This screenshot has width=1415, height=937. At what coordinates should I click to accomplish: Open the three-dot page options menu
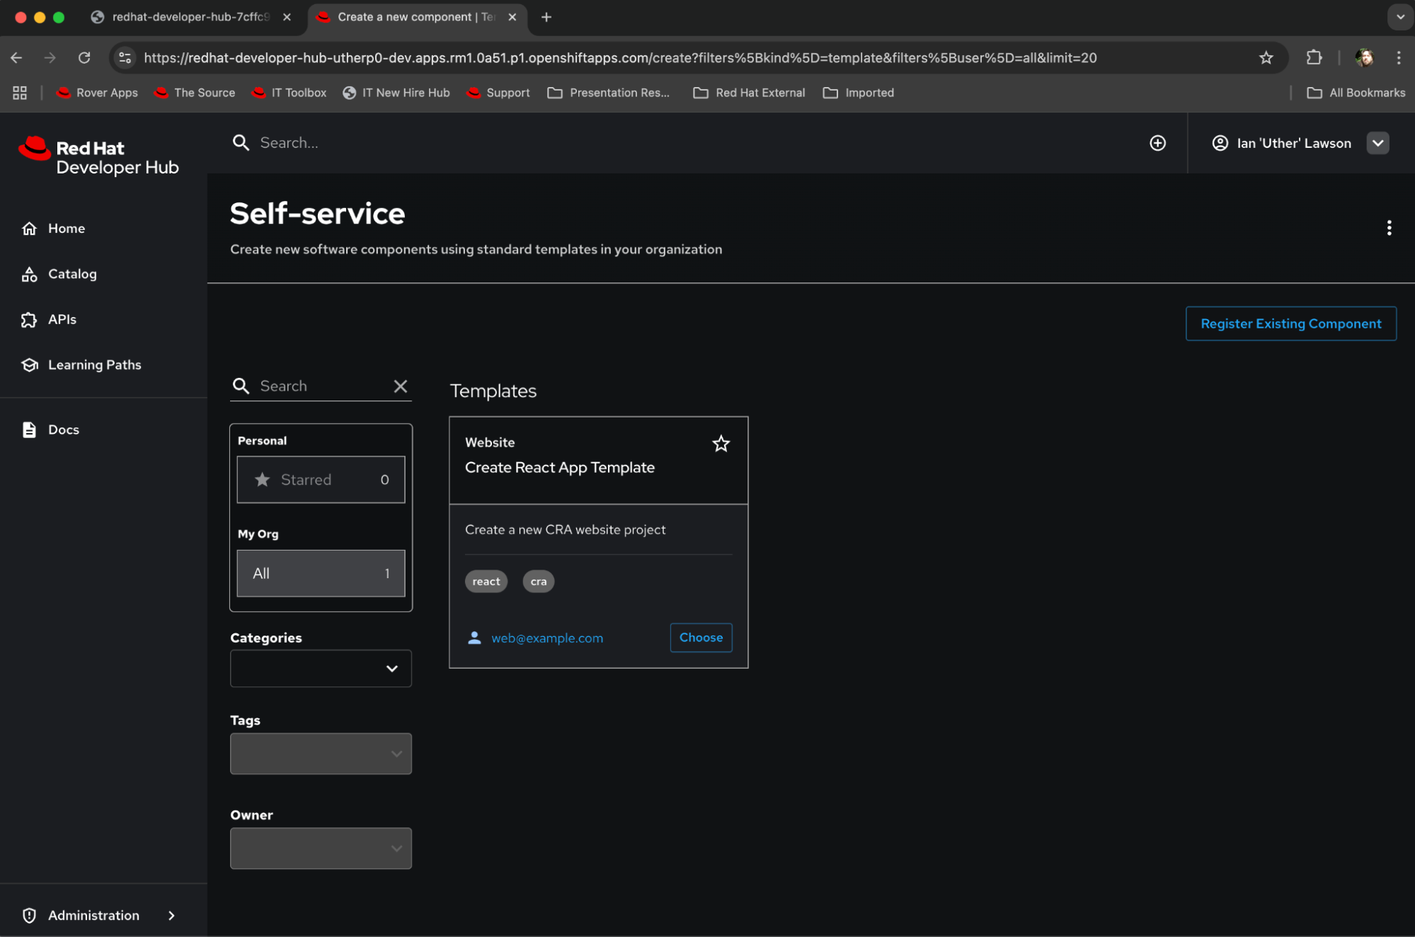(1389, 228)
